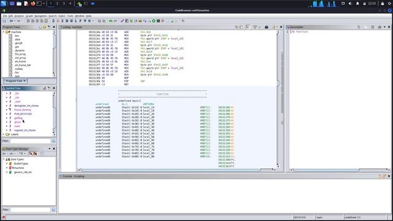The width and height of the screenshot is (393, 221).
Task: Click the Firefox icon in the OS taskbar
Action: [x=33, y=4]
